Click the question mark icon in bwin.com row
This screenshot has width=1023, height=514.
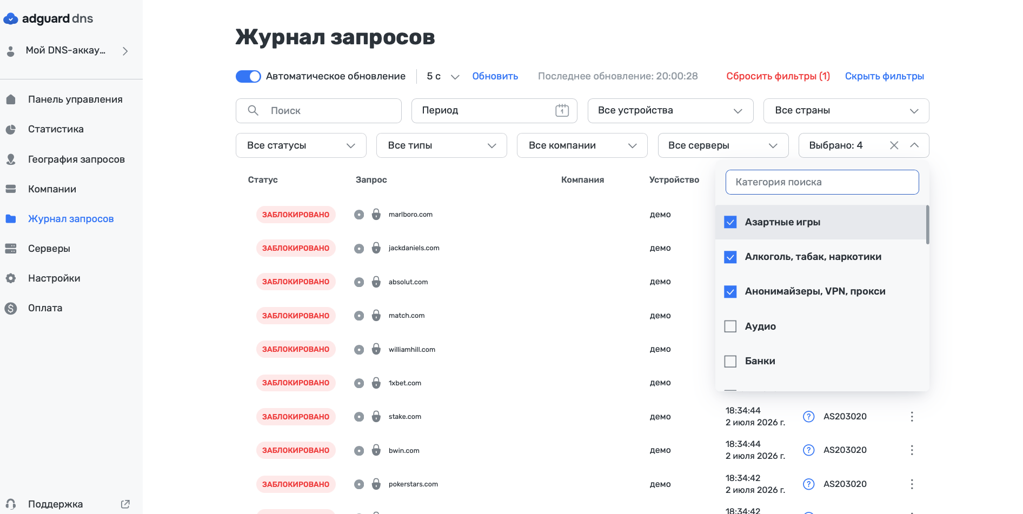[809, 450]
